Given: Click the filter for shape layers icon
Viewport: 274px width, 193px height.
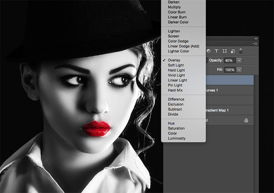Looking at the screenshot, I should point(225,51).
